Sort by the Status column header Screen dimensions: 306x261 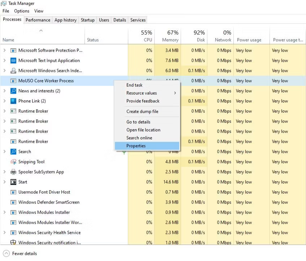coord(106,36)
